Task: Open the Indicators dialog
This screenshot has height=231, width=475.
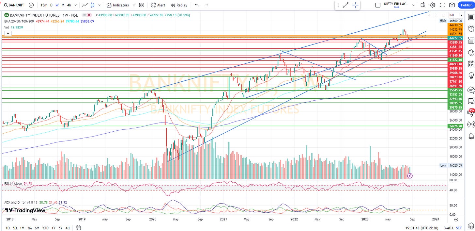Action: click(118, 5)
